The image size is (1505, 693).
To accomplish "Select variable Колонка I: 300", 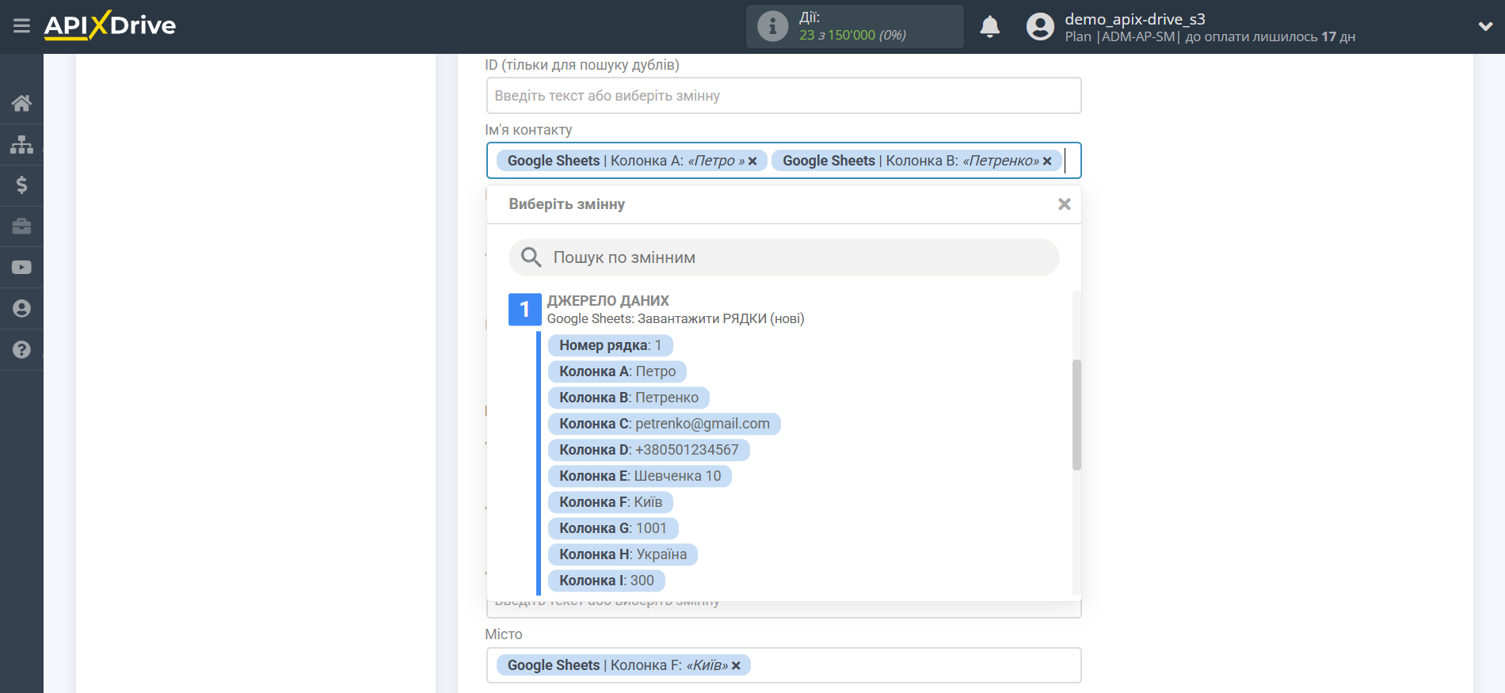I will tap(606, 581).
